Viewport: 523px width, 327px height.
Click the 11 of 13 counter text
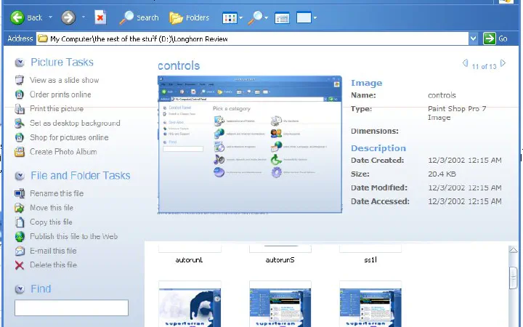[x=484, y=66]
